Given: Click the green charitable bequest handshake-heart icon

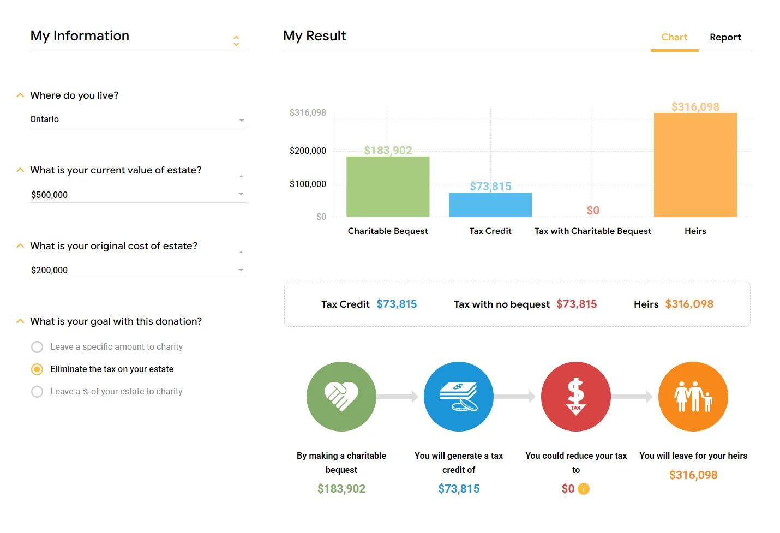Looking at the screenshot, I should coord(341,397).
